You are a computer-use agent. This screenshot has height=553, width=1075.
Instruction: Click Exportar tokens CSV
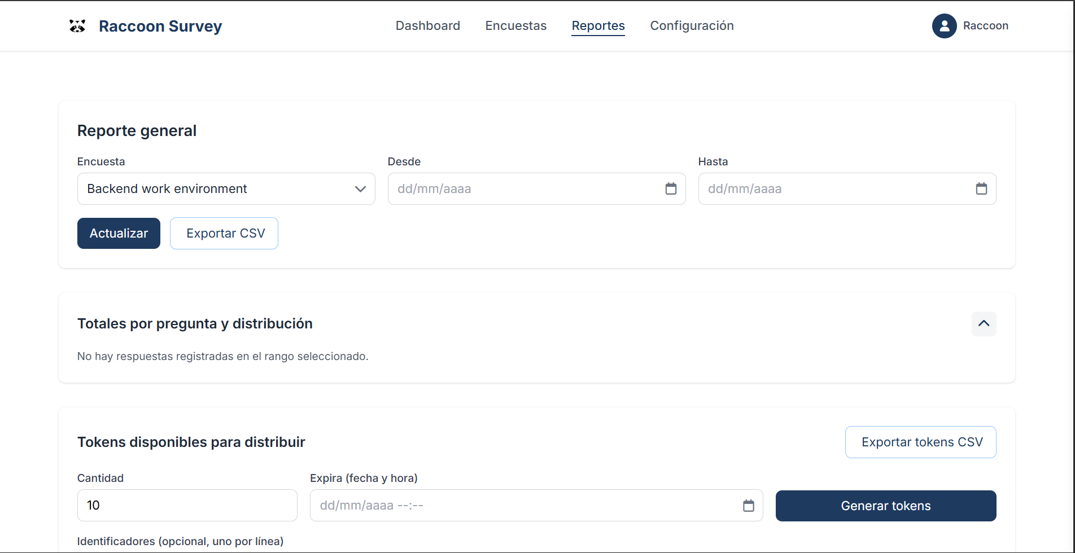tap(920, 442)
